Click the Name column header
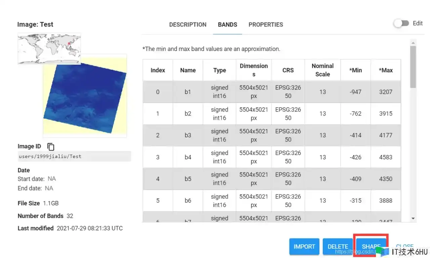Image resolution: width=430 pixels, height=258 pixels. (188, 70)
